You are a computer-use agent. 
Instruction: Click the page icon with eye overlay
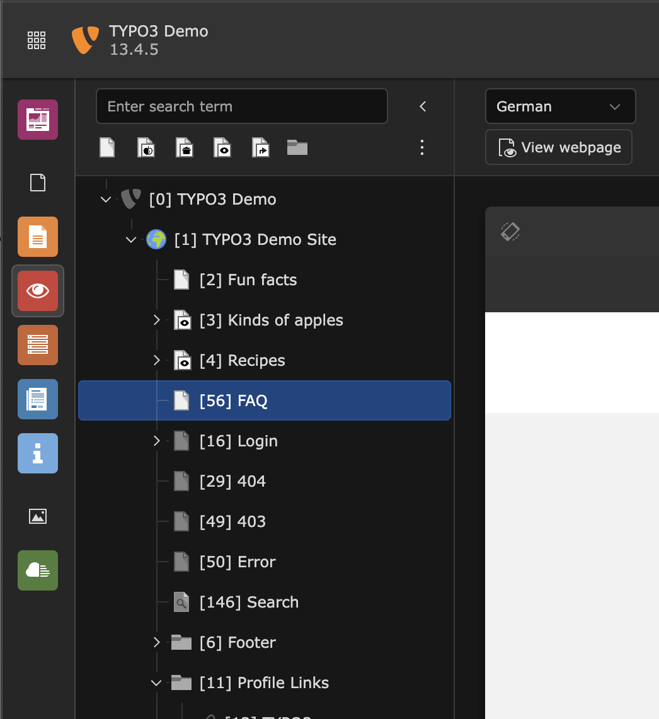click(x=222, y=148)
